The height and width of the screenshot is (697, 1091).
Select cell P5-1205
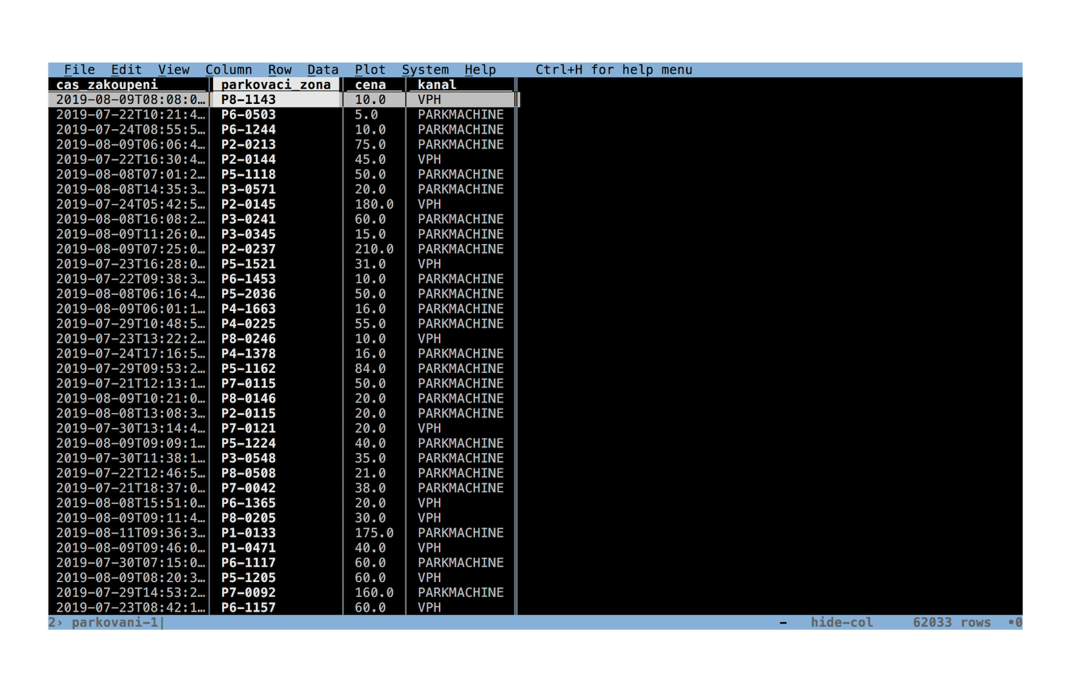(249, 578)
